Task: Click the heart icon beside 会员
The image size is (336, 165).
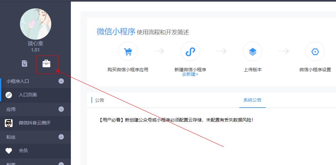Action: click(9, 151)
